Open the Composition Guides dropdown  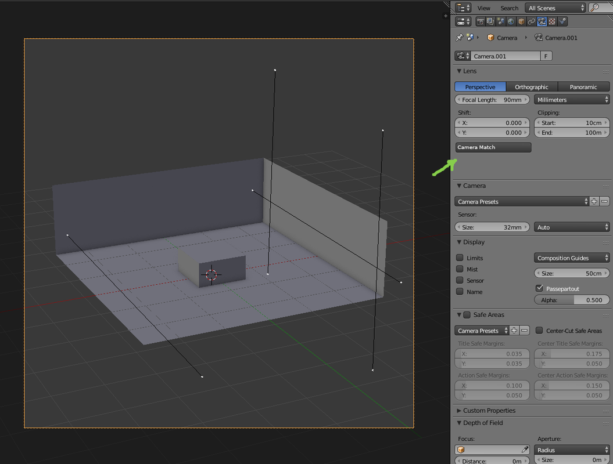tap(572, 258)
